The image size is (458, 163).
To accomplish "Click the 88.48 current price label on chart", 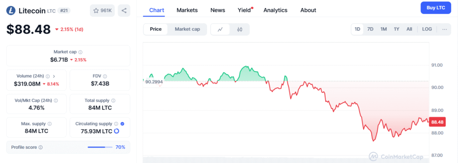I will 437,122.
